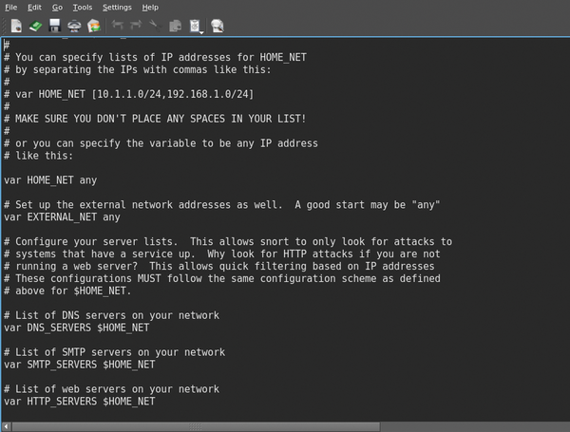Click '# systems that have a service up' line
The height and width of the screenshot is (432, 570).
coord(222,254)
